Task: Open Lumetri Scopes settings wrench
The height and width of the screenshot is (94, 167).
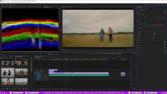Action: pos(49,54)
